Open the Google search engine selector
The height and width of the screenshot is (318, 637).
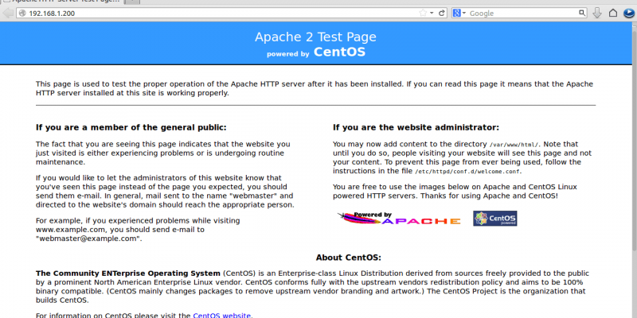coord(459,13)
